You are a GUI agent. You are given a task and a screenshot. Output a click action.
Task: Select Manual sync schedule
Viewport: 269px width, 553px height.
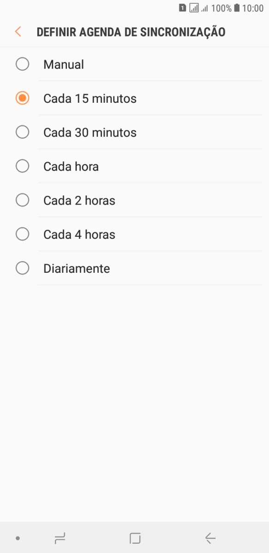tap(22, 64)
